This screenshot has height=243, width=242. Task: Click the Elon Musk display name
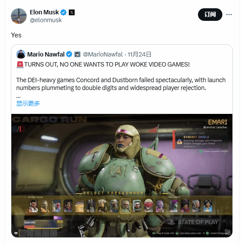pos(44,12)
